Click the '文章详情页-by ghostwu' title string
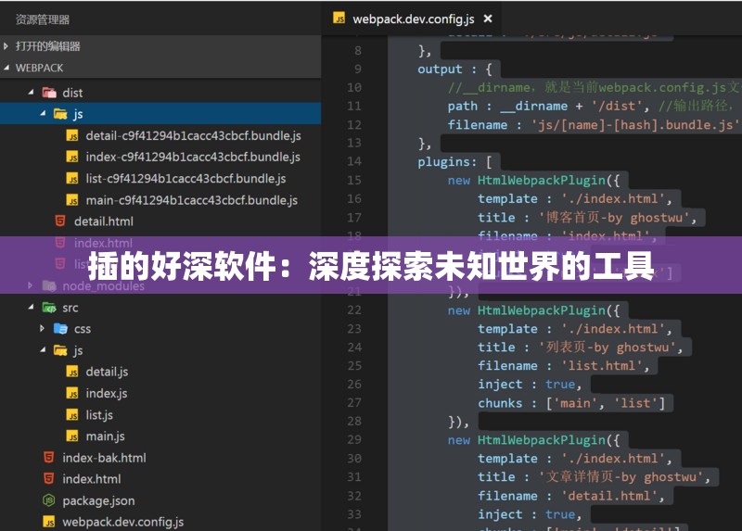The height and width of the screenshot is (531, 742). (x=620, y=477)
